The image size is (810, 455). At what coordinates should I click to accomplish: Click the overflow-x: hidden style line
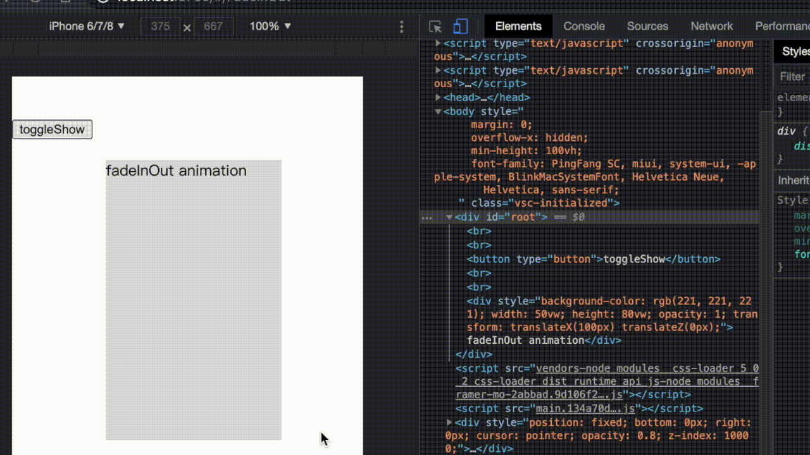(x=529, y=138)
